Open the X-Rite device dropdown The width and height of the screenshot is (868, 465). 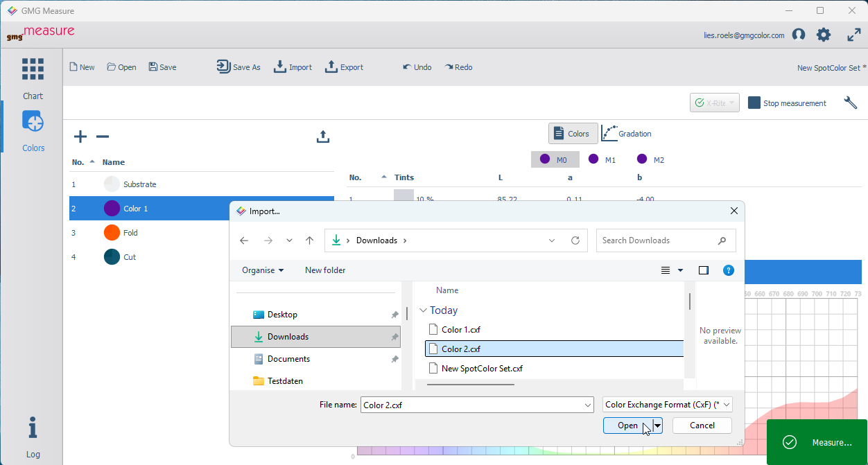(x=715, y=103)
